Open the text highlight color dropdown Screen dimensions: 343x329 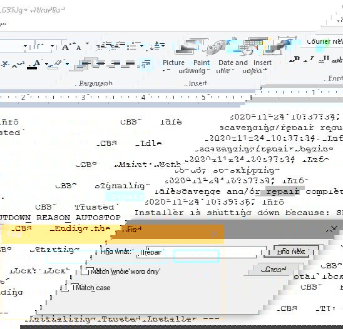[67, 64]
